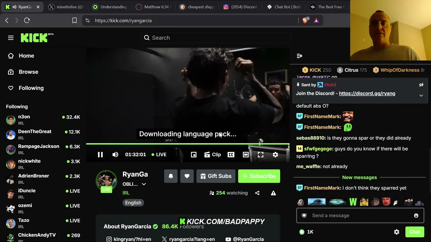The width and height of the screenshot is (431, 242).
Task: Open AdrienBroner's channel
Action: (43, 179)
